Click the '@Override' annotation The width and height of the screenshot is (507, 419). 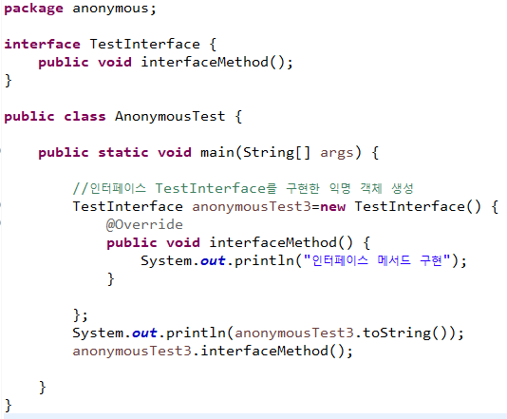pos(144,224)
